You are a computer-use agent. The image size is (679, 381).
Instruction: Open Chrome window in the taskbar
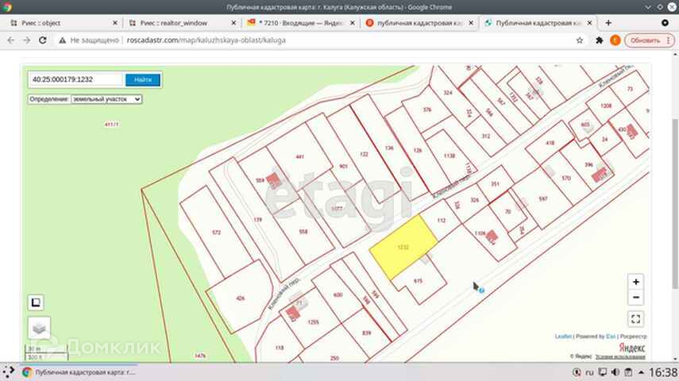pos(78,371)
